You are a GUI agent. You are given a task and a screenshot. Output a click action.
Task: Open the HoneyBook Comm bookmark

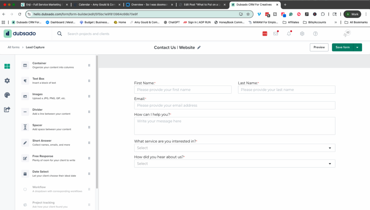click(229, 22)
